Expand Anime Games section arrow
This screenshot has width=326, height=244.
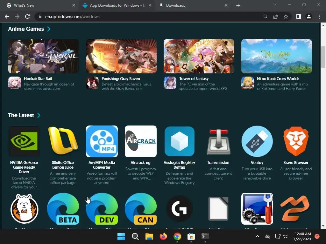point(49,29)
